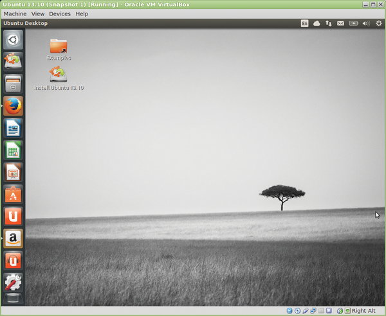Launch Firefox web browser

13,106
